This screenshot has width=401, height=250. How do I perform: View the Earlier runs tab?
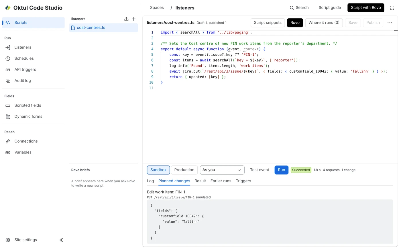coord(221,181)
